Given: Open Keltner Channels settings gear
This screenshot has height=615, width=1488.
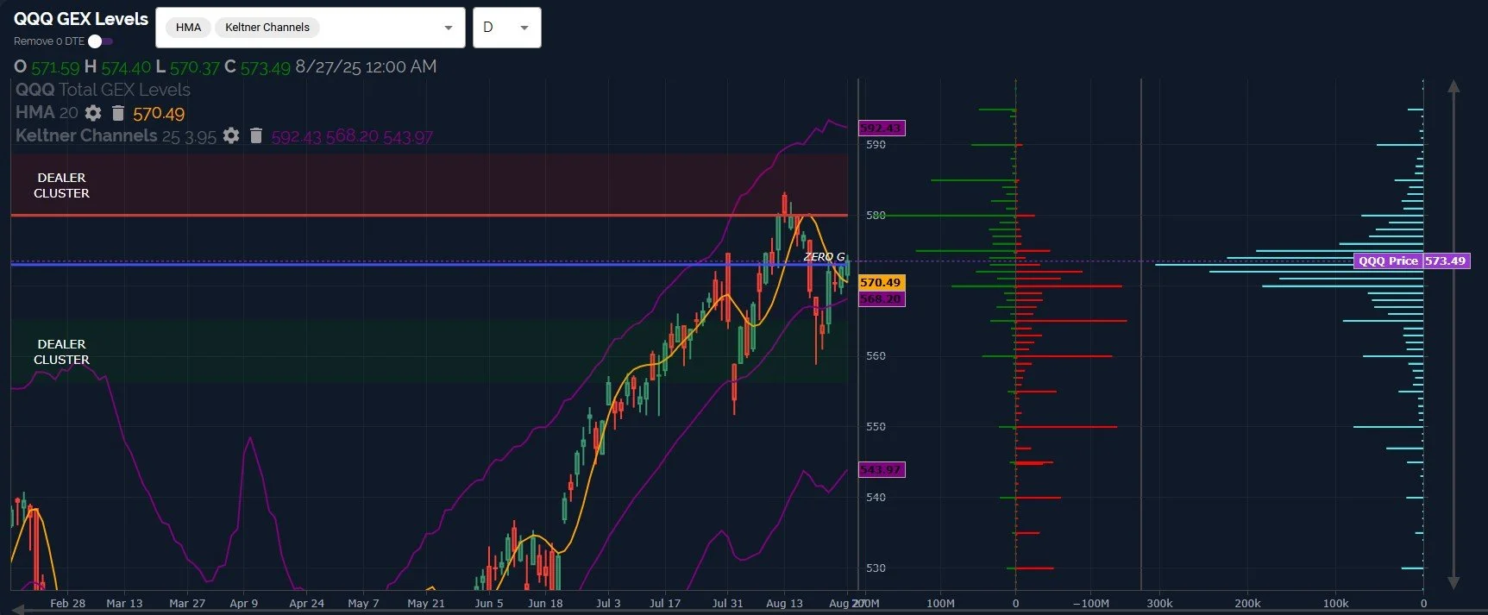Looking at the screenshot, I should coord(230,136).
